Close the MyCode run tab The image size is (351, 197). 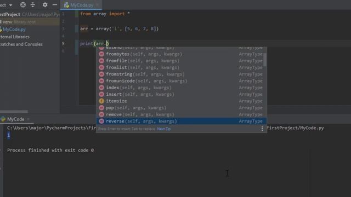coord(29,119)
